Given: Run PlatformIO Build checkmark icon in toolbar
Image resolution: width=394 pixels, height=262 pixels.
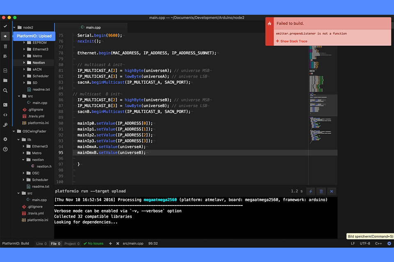Looking at the screenshot, I should point(5,26).
